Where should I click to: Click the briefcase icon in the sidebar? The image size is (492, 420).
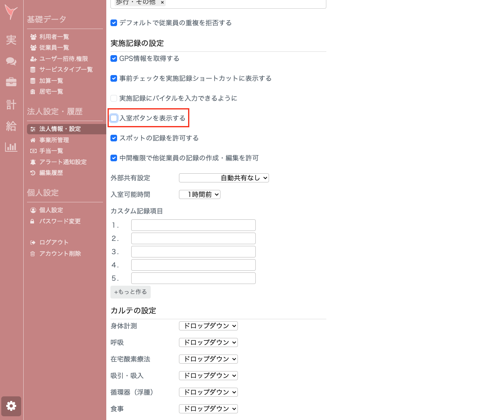point(11,82)
